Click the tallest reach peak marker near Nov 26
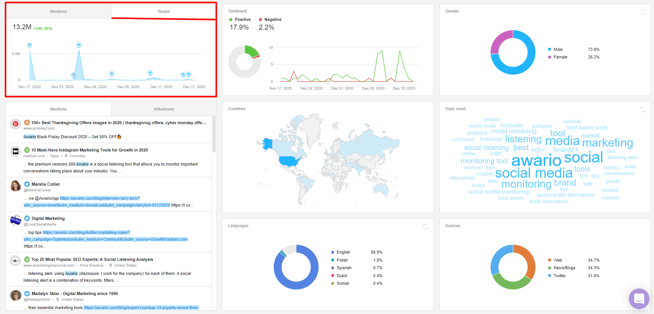 pos(79,45)
